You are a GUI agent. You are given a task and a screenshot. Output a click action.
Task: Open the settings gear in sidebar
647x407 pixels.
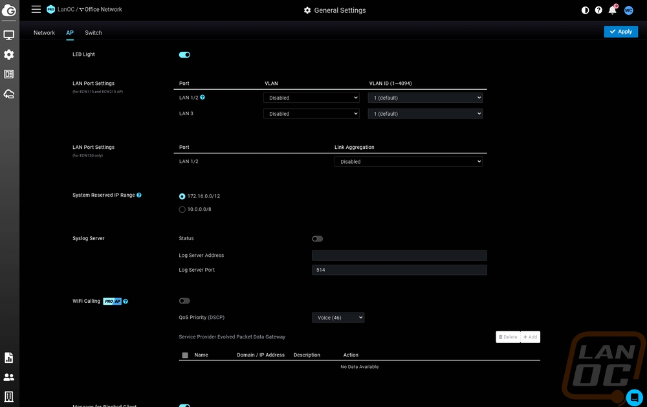pyautogui.click(x=9, y=55)
